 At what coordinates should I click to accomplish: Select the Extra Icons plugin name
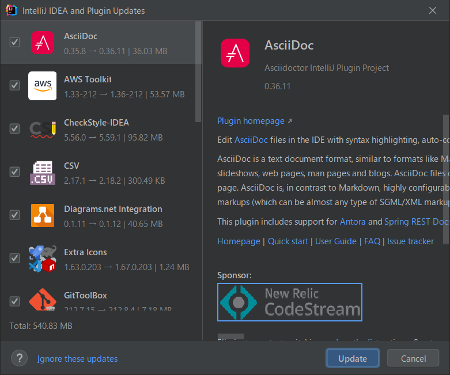(x=85, y=252)
